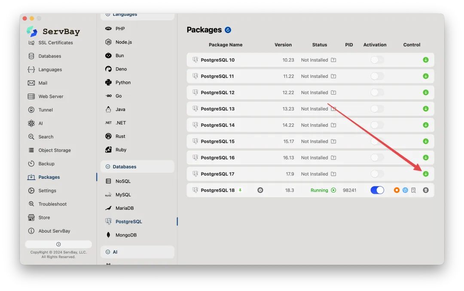Toggle activation switch for PostgreSQL 15

pyautogui.click(x=377, y=141)
